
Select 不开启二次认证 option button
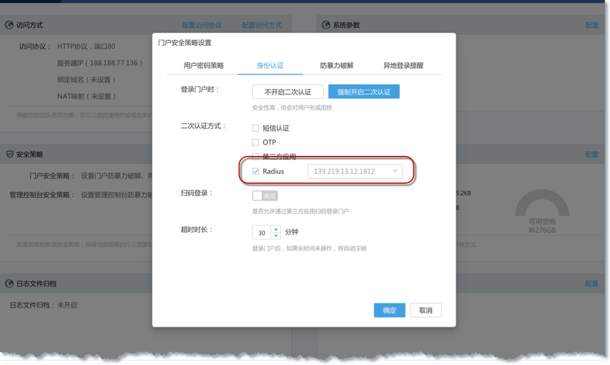pyautogui.click(x=287, y=92)
